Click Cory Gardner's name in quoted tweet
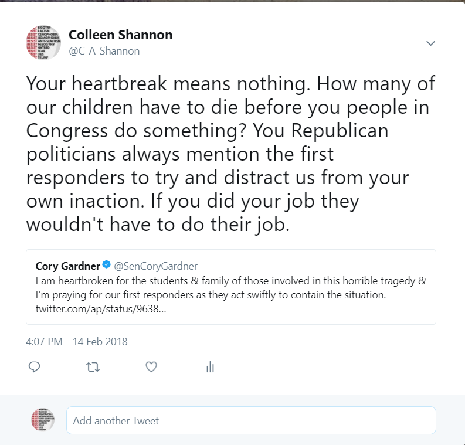The image size is (465, 445). point(67,266)
